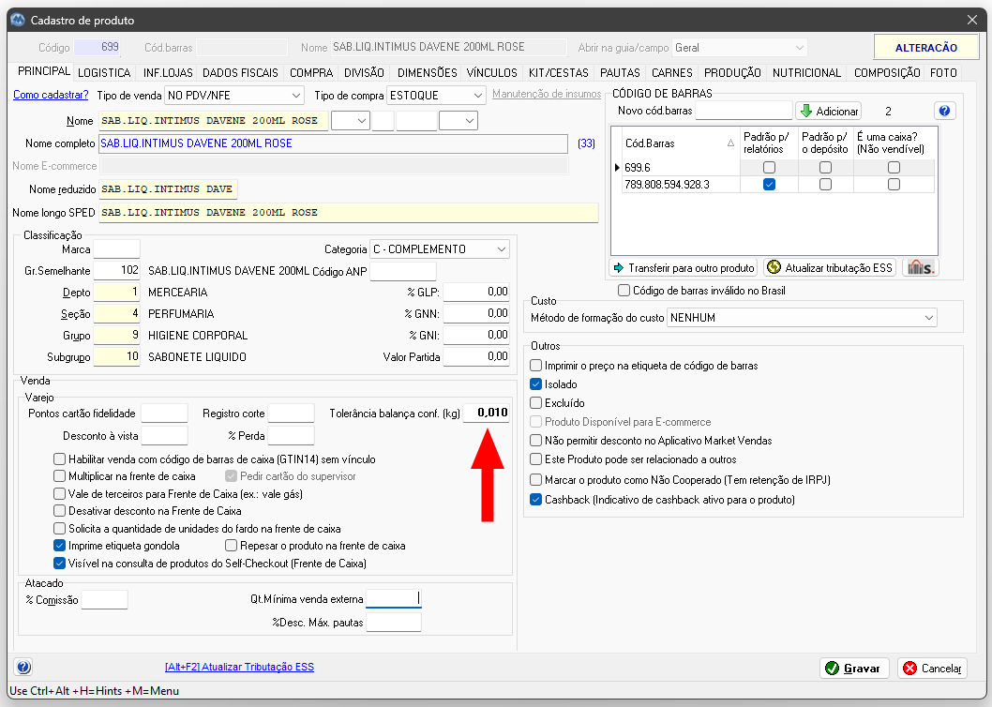Save with the Gravar button
992x707 pixels.
click(854, 669)
